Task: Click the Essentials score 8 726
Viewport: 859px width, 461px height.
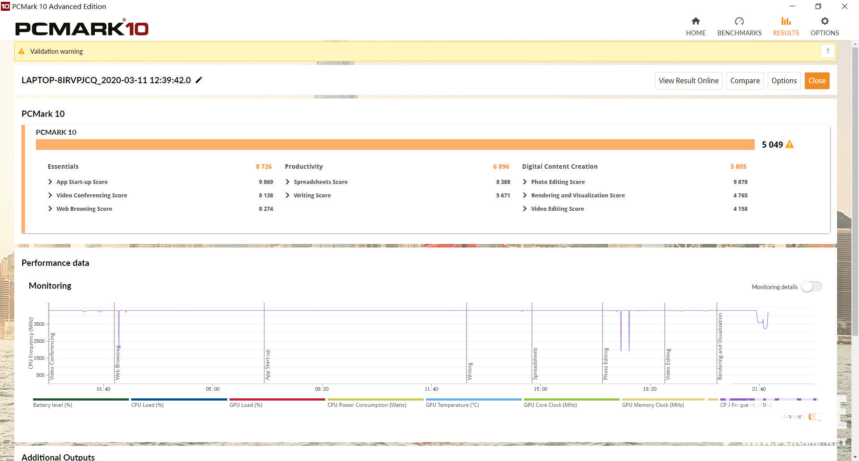Action: point(264,166)
